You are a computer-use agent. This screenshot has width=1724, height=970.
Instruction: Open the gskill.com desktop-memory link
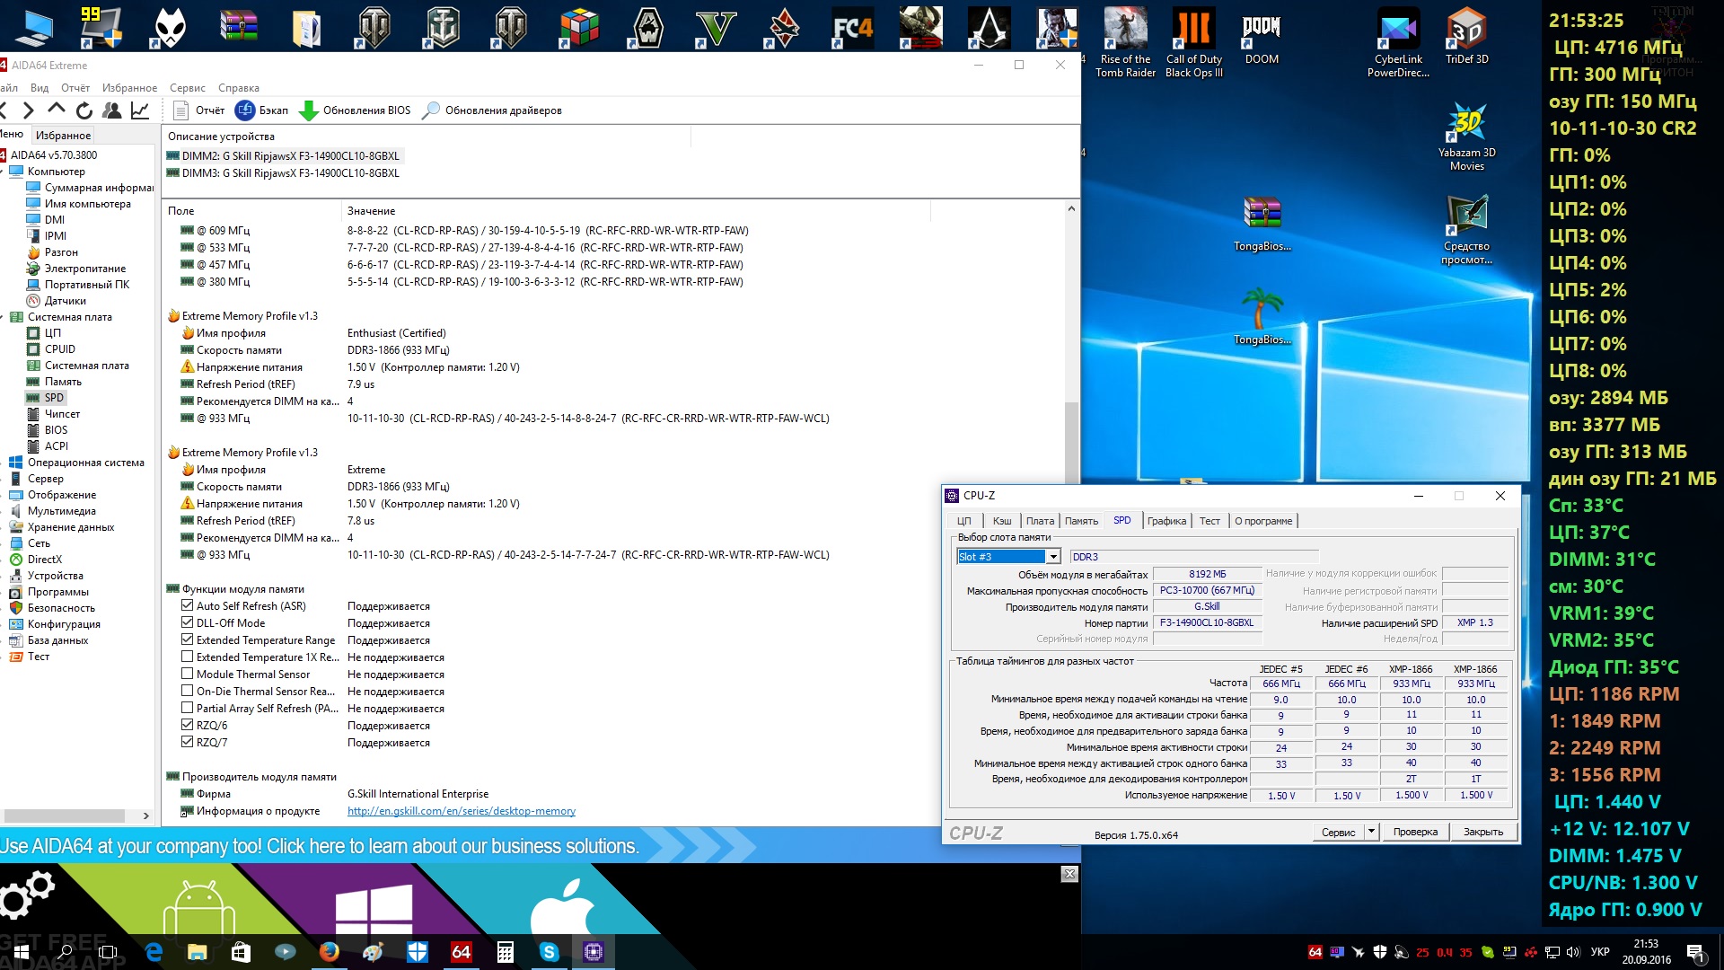(461, 811)
